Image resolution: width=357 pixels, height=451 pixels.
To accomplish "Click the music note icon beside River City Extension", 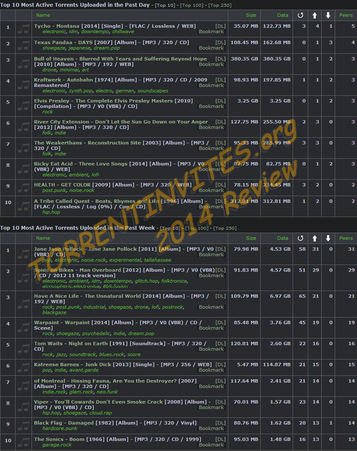I will pos(23,127).
